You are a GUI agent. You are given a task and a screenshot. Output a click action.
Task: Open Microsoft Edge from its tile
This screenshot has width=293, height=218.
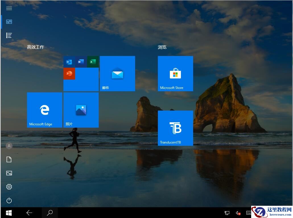pos(44,110)
